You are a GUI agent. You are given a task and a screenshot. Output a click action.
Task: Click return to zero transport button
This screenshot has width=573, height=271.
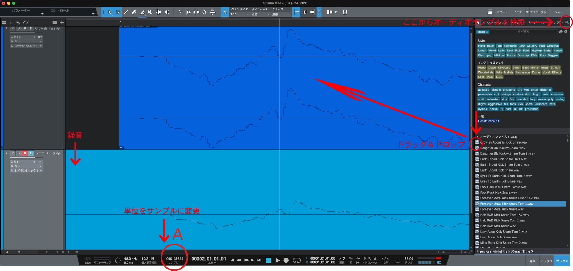259,260
